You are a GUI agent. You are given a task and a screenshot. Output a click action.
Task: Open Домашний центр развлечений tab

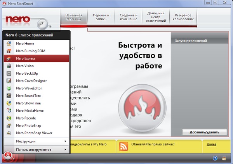click(156, 17)
